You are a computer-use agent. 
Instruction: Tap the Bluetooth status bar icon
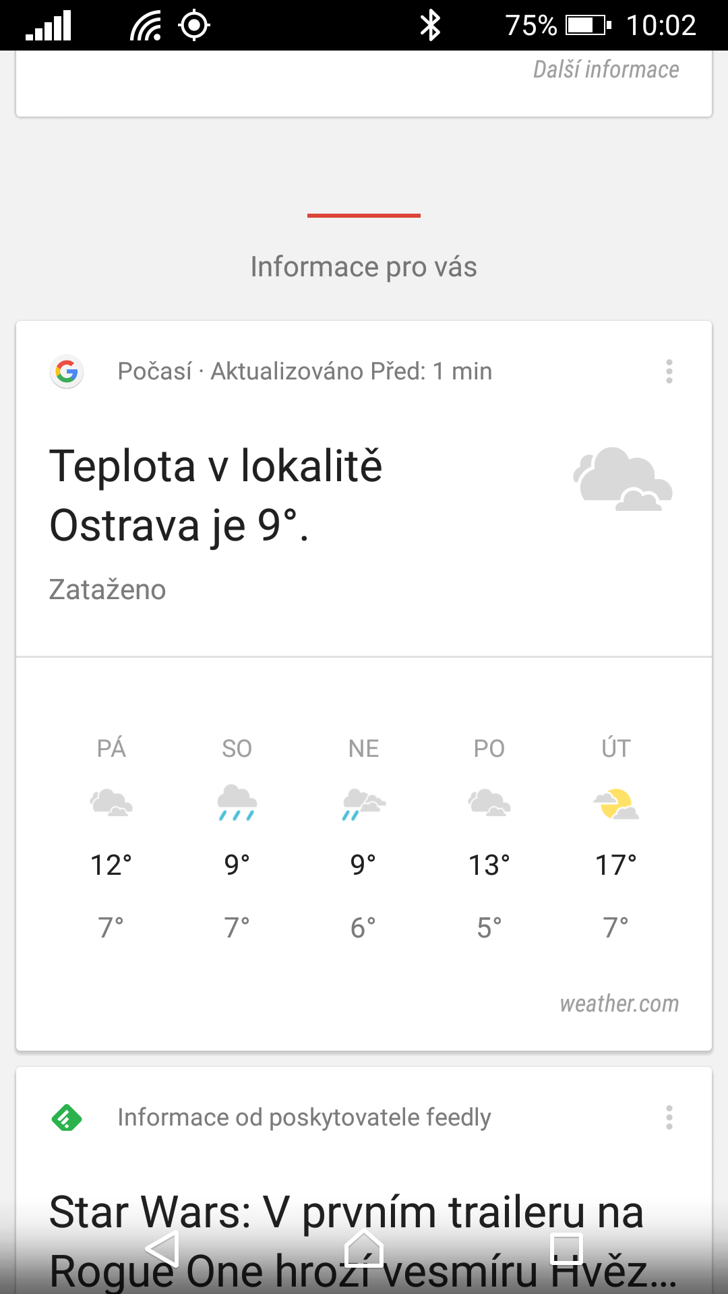(430, 26)
